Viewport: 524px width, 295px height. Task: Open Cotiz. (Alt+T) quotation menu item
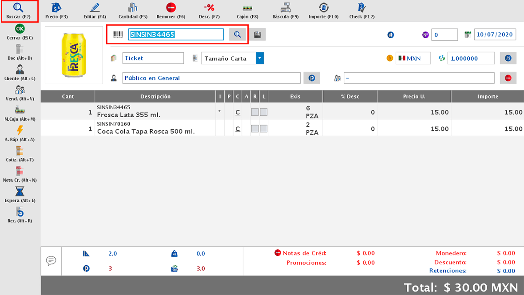tap(20, 153)
